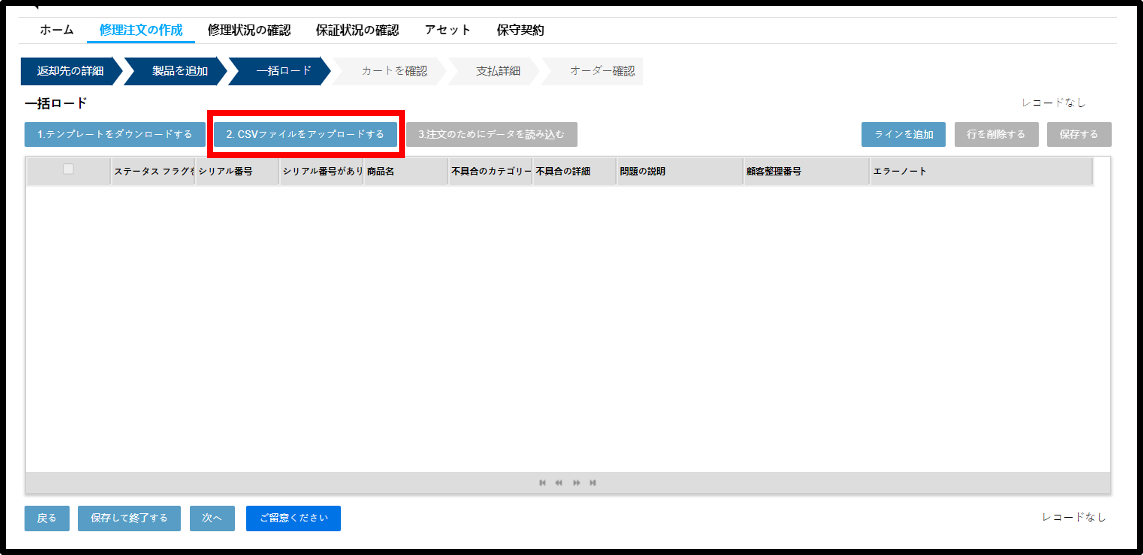This screenshot has width=1143, height=555.
Task: Click 1.テンプレートをダウンロードする button
Action: (115, 134)
